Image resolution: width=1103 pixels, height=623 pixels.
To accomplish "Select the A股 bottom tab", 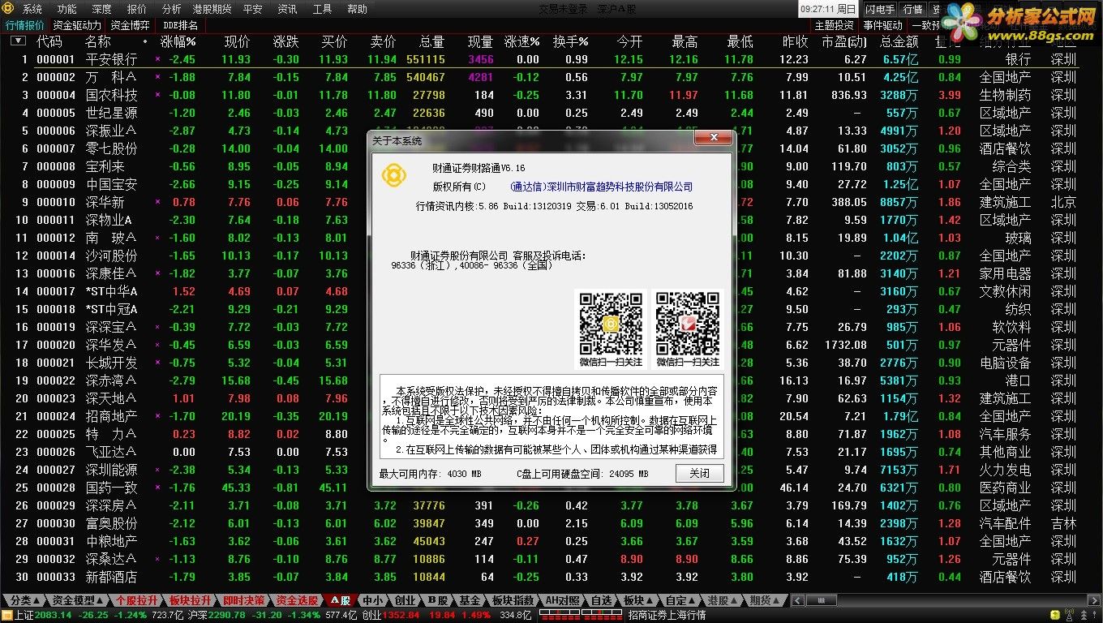I will (x=339, y=600).
